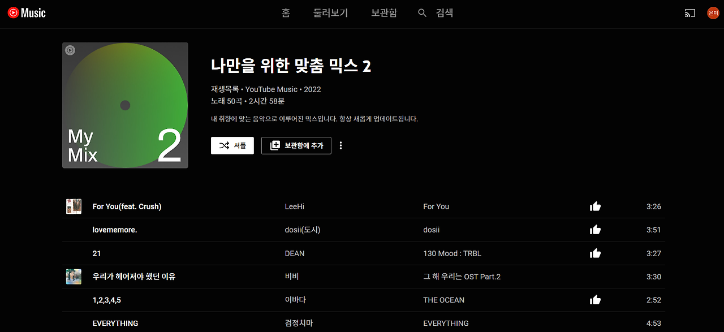Image resolution: width=724 pixels, height=332 pixels.
Task: Click the 노래 50곡 • 2시간 58분 info text
Action: click(x=248, y=101)
